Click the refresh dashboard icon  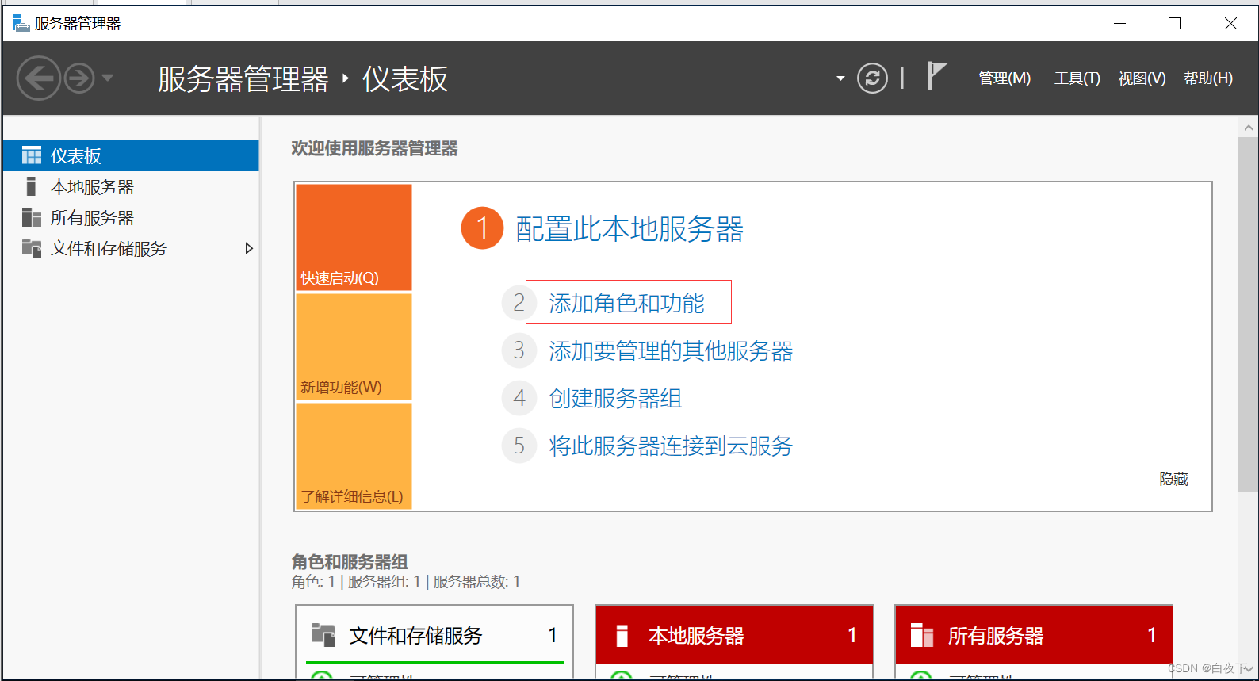872,78
